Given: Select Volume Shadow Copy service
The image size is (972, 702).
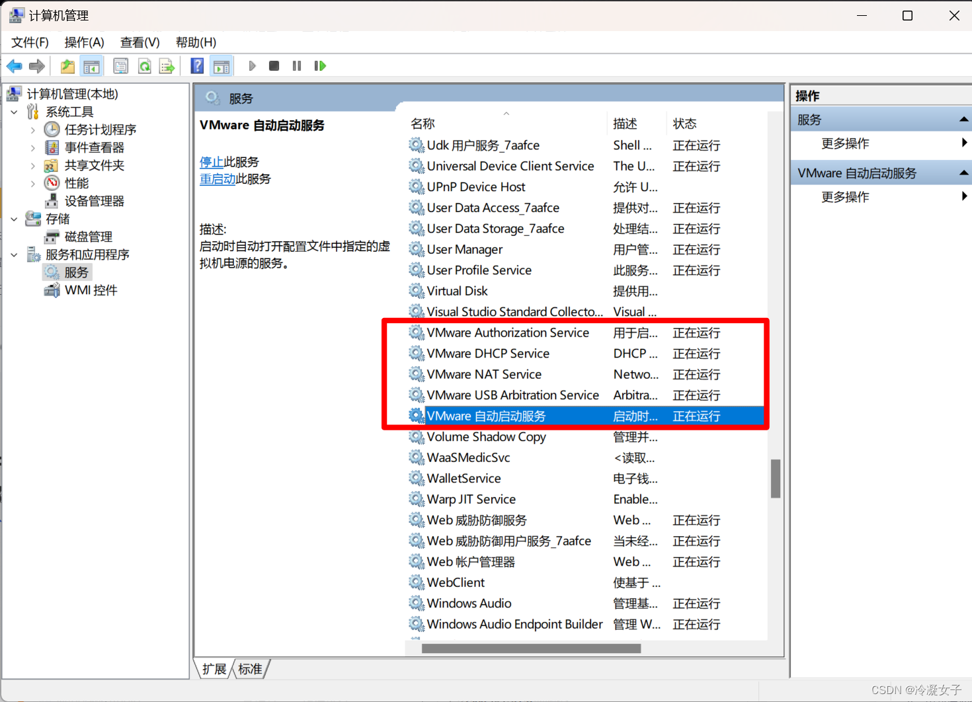Looking at the screenshot, I should [x=586, y=437].
